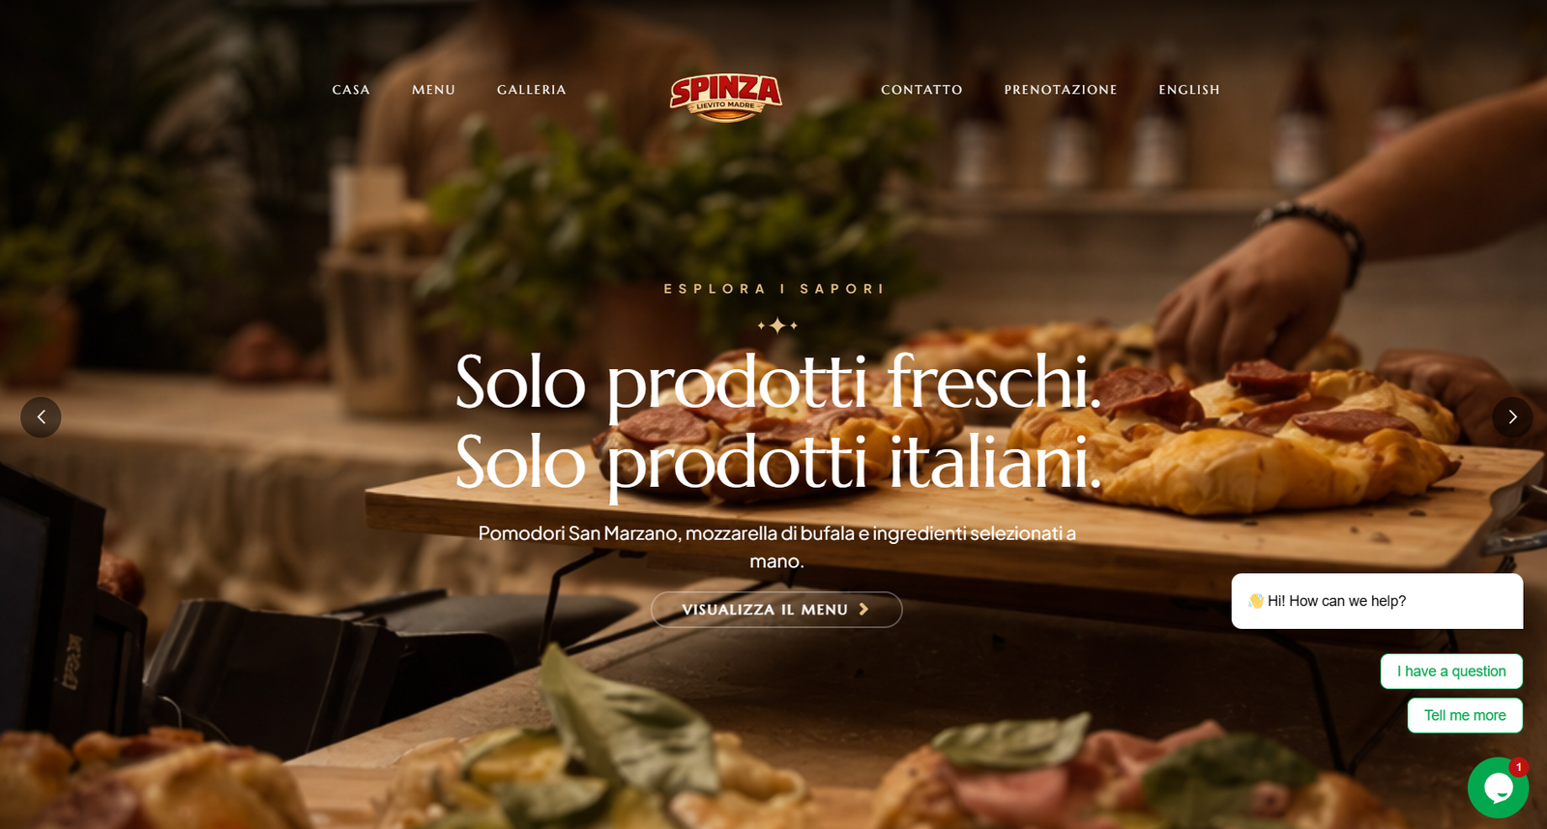
Task: Open the Menu navigation item
Action: click(433, 90)
